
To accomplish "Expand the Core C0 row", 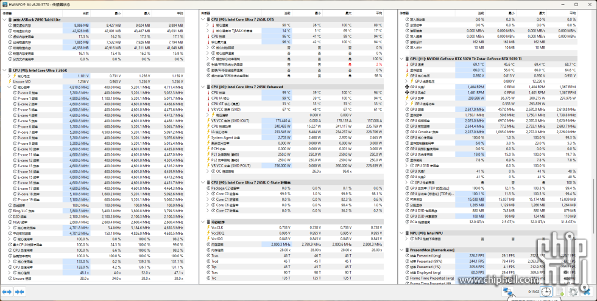I will coord(208,194).
